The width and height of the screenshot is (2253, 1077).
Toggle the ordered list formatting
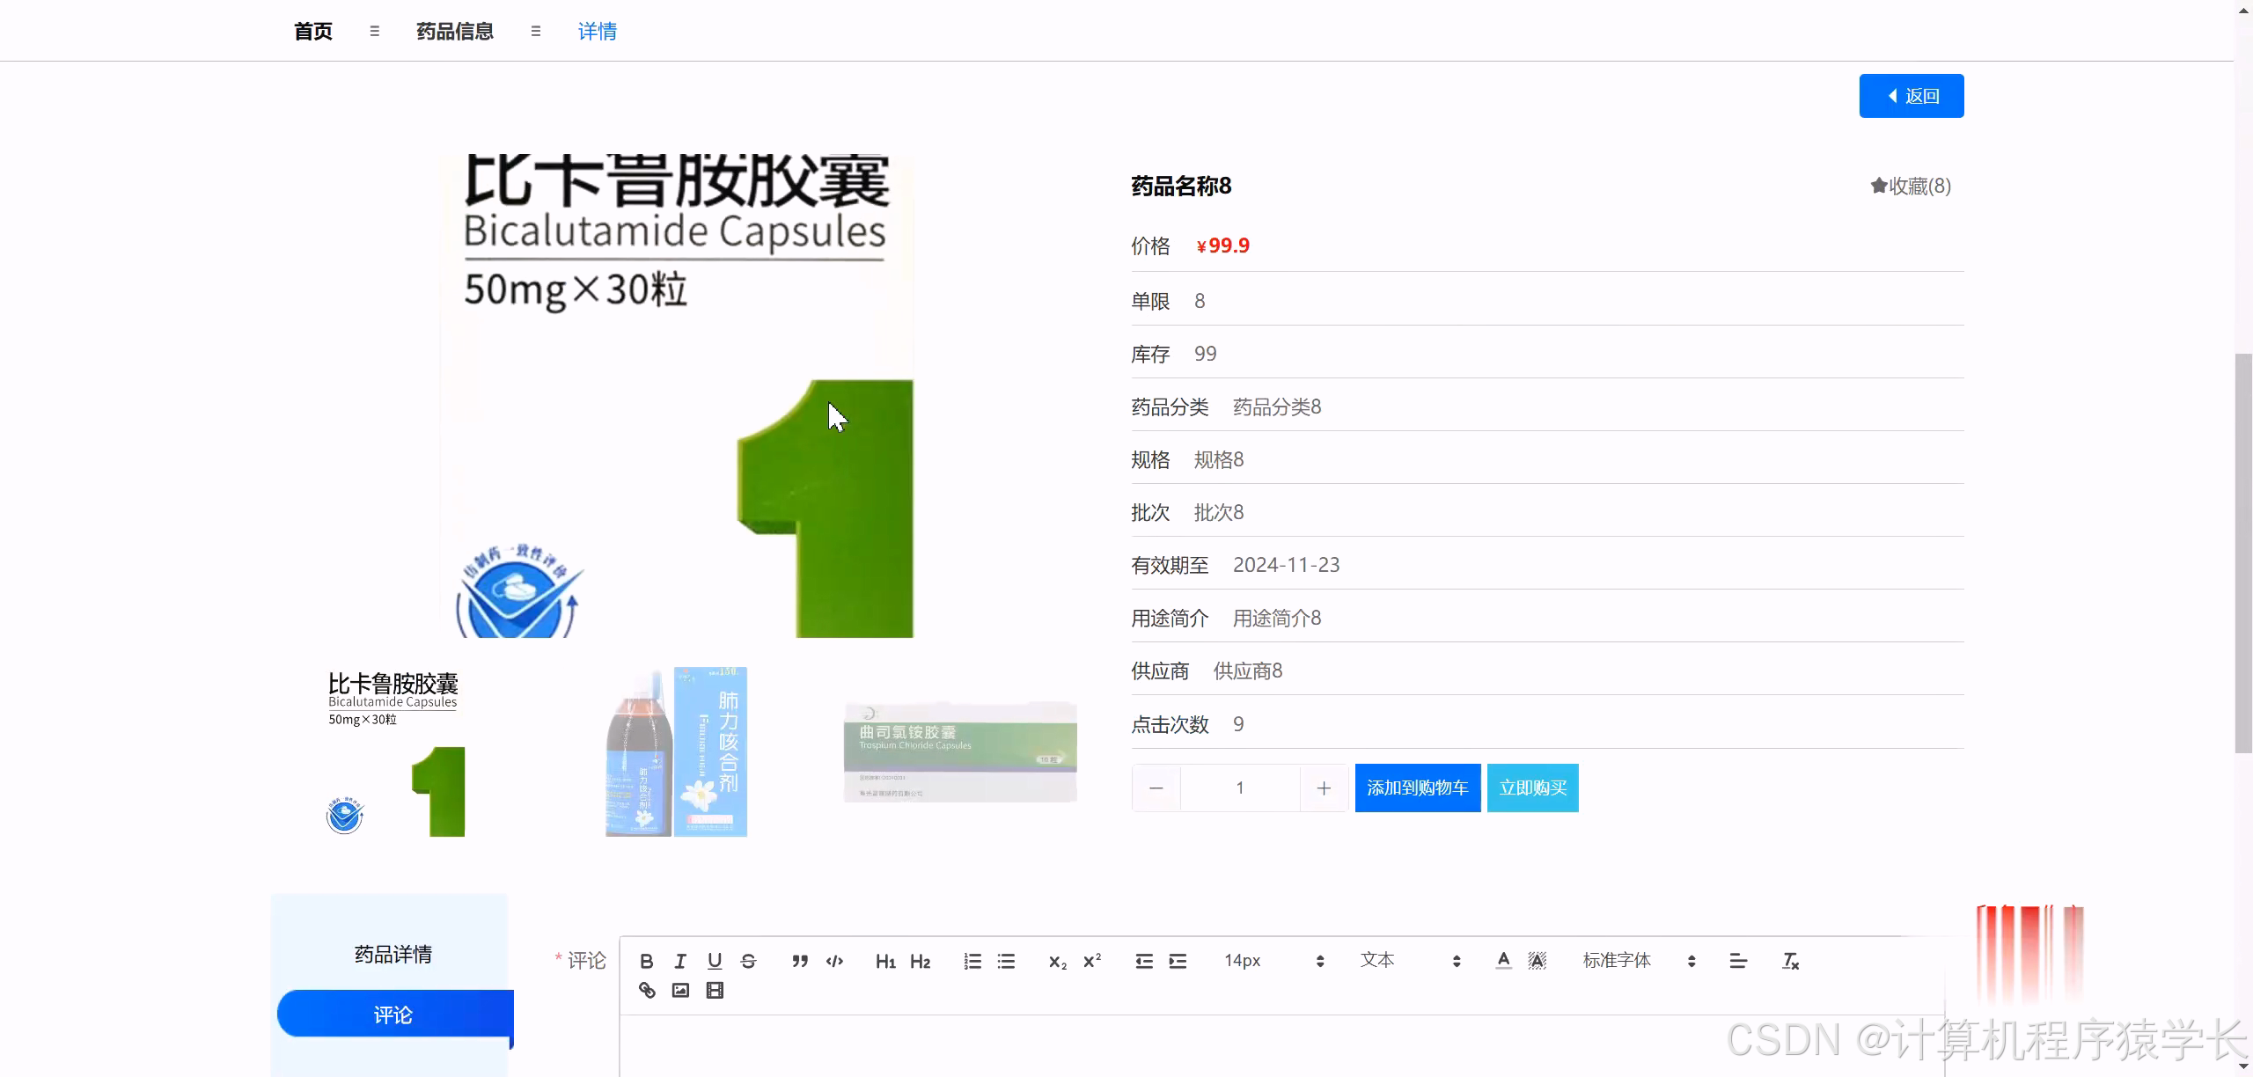pos(972,961)
